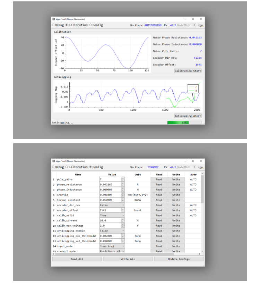Click the device connection icon in Calibration window
The height and width of the screenshot is (286, 260).
[x=200, y=25]
